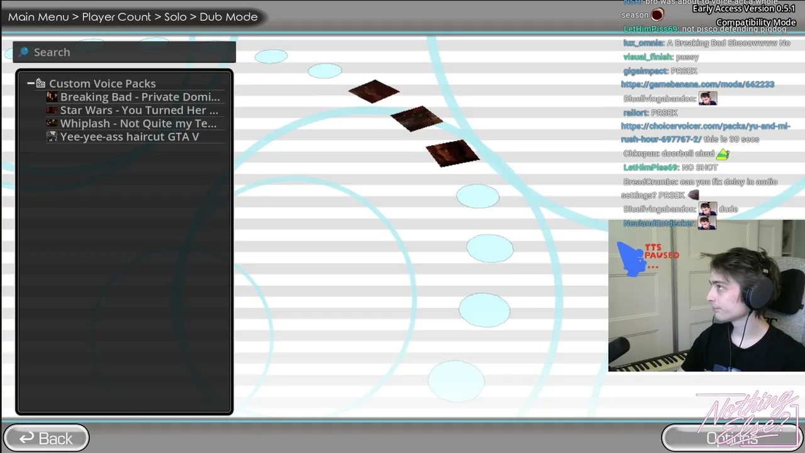
Task: Click the Early Access Version 0.5.1 label
Action: tap(744, 9)
